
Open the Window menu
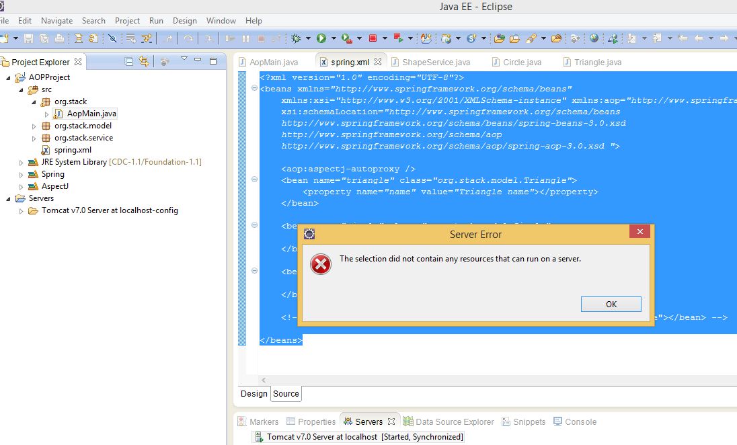click(221, 21)
